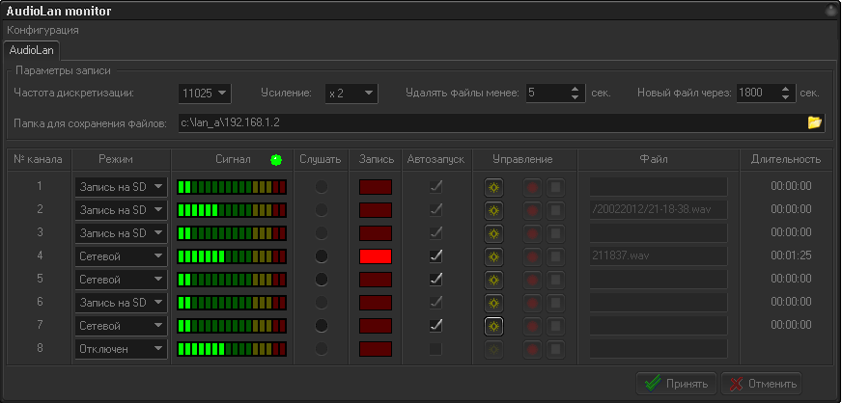Screen dimensions: 842x403
Task: Click the stop button on channel 4
Action: click(x=556, y=256)
